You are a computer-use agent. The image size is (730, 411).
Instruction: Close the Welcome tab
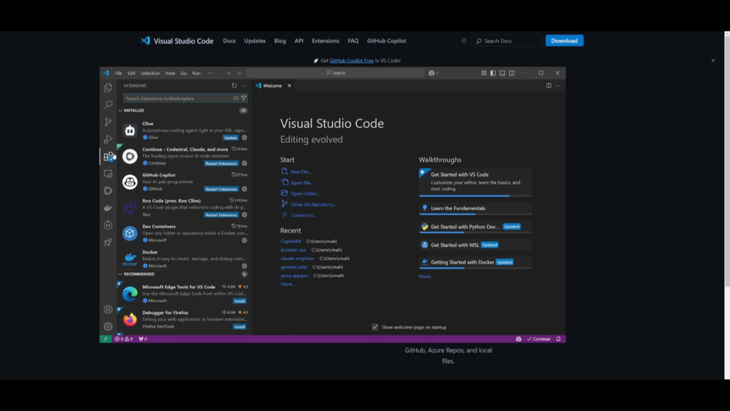click(x=289, y=86)
